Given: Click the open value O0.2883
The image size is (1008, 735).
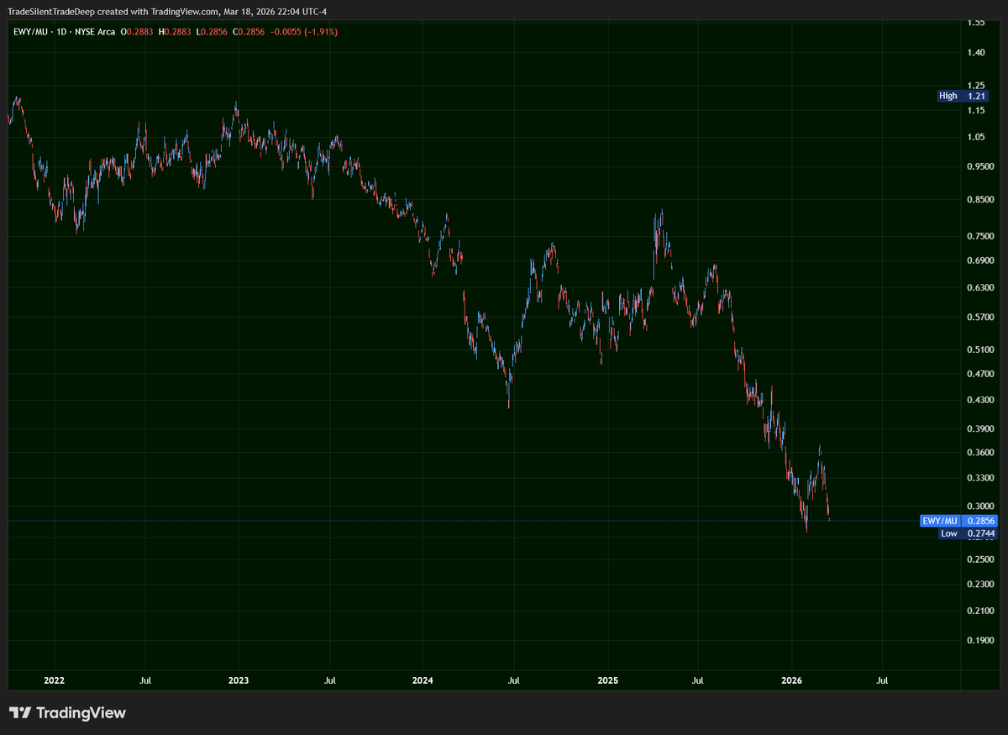Looking at the screenshot, I should pos(138,32).
